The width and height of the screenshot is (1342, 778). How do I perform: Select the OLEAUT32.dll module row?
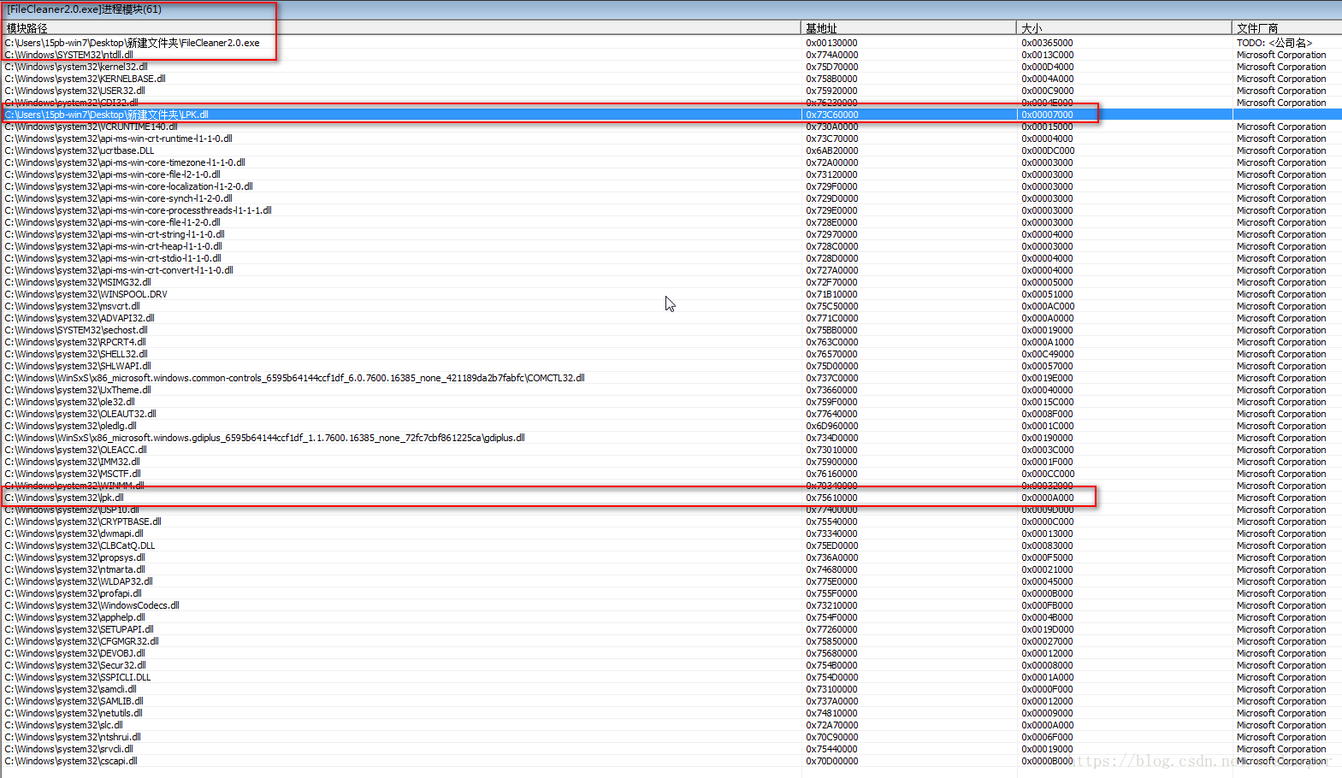671,414
